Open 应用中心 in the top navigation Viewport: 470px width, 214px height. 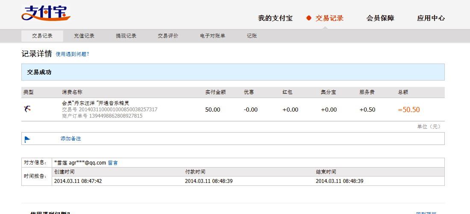431,18
